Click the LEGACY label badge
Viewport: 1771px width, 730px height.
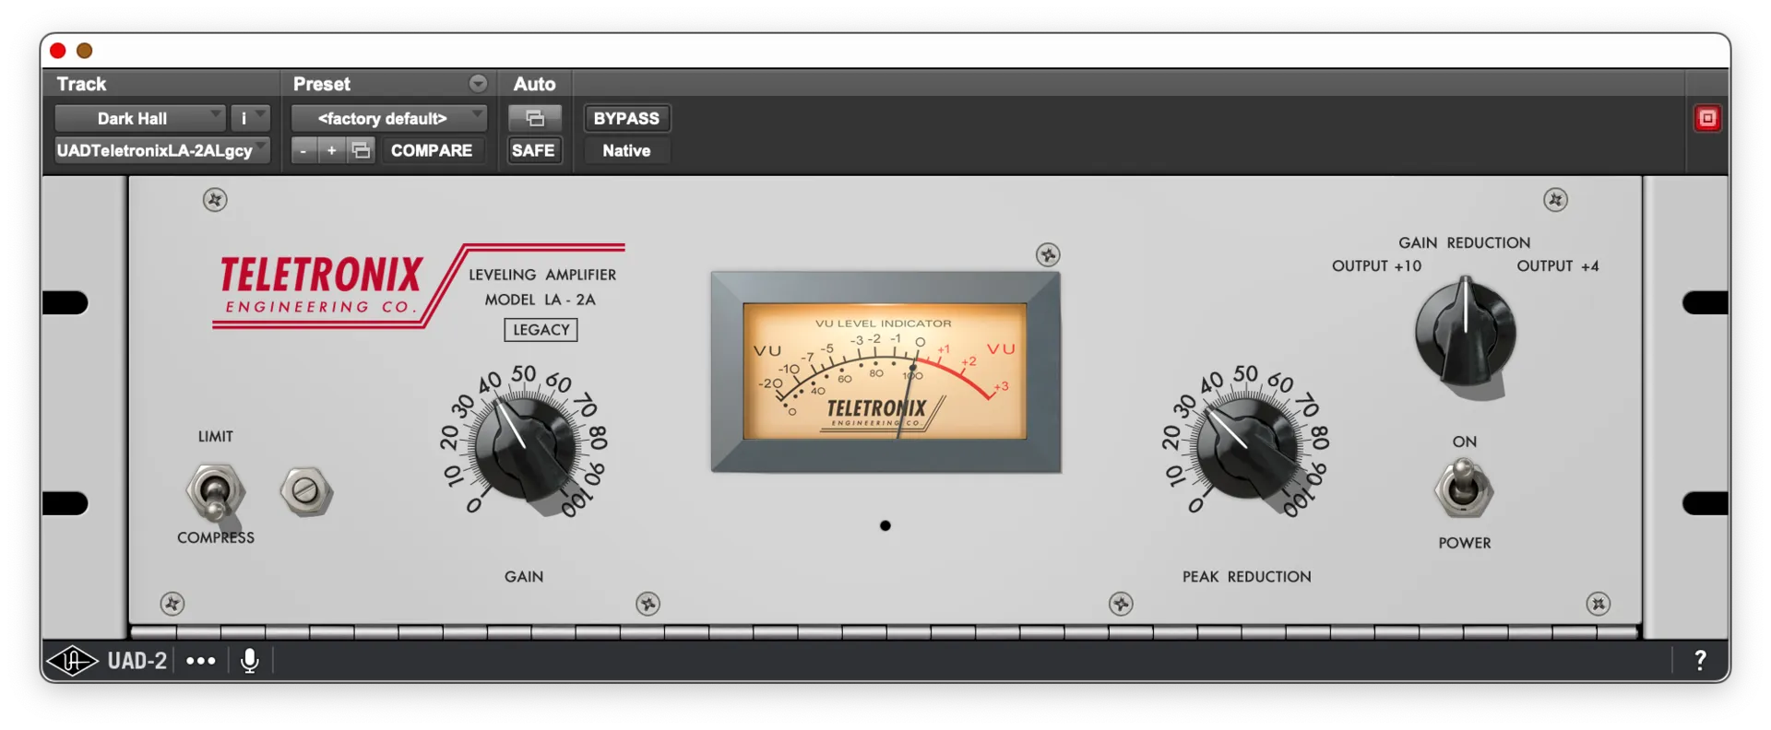click(x=541, y=330)
